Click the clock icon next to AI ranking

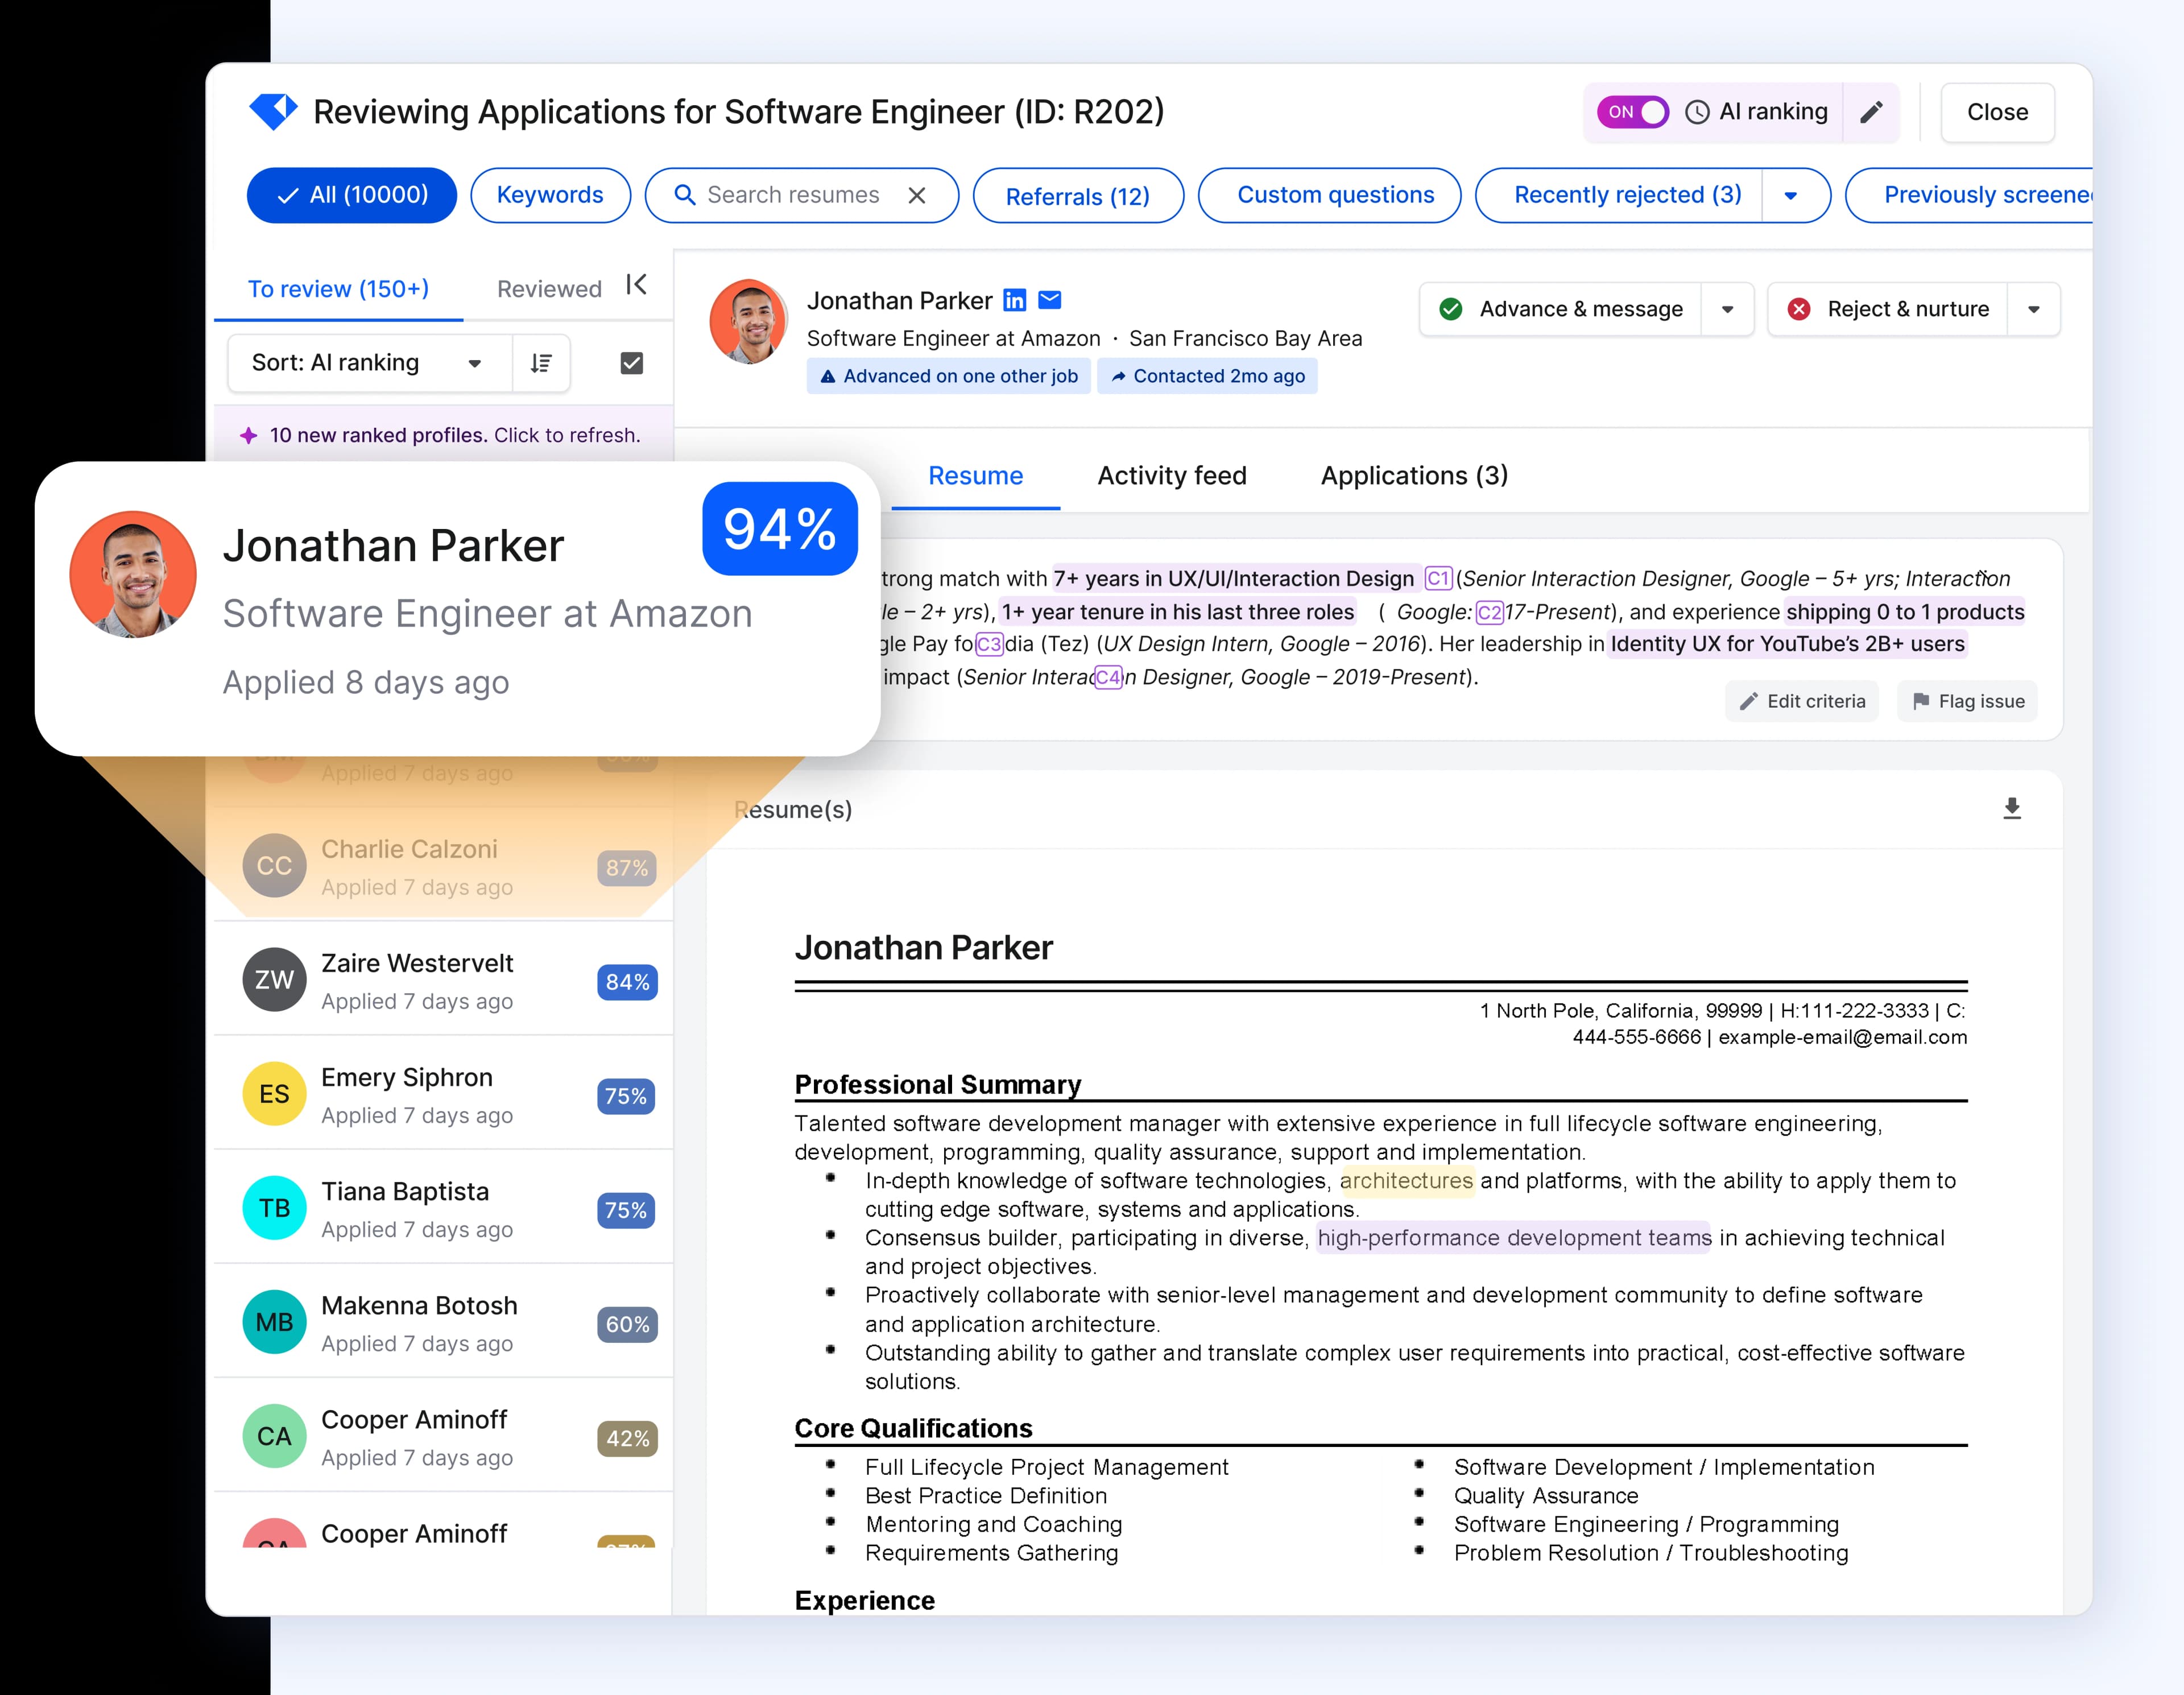pos(1697,112)
